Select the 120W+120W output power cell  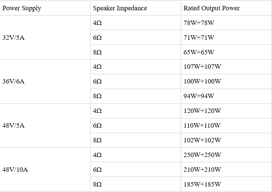coord(202,111)
